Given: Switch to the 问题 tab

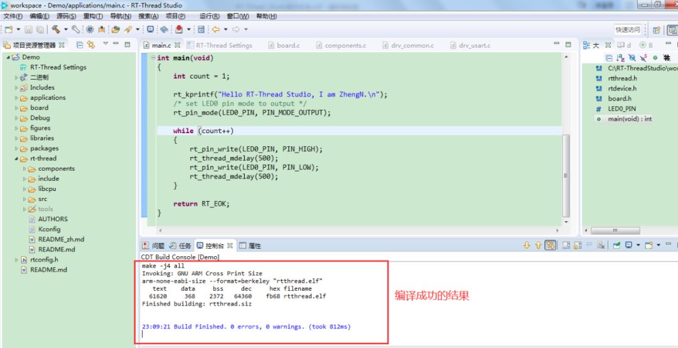Looking at the screenshot, I should 154,246.
